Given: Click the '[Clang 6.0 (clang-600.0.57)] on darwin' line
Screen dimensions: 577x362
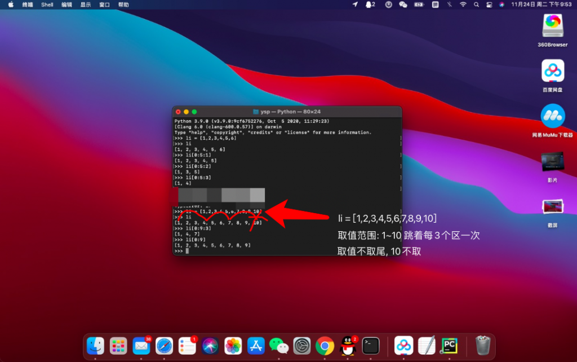Looking at the screenshot, I should point(228,127).
